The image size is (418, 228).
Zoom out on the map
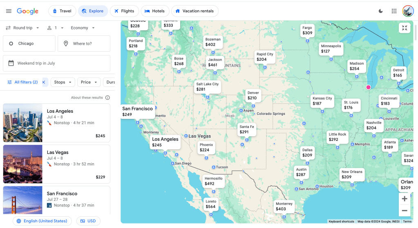(404, 210)
